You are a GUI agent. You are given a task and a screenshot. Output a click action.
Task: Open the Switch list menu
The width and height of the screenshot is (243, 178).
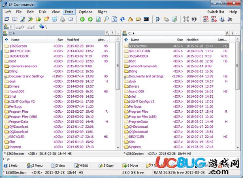[x=215, y=12]
